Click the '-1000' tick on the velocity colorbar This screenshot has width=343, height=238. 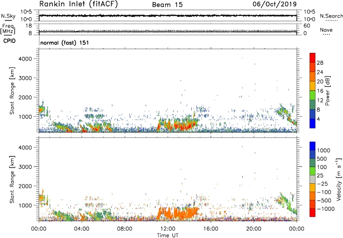point(325,209)
